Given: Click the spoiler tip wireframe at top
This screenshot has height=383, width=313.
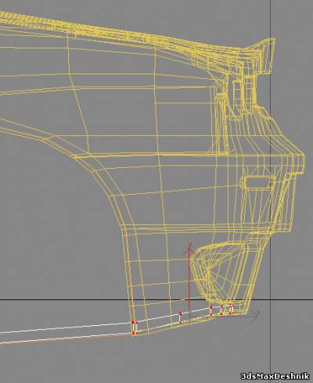Looking at the screenshot, I should tap(268, 55).
